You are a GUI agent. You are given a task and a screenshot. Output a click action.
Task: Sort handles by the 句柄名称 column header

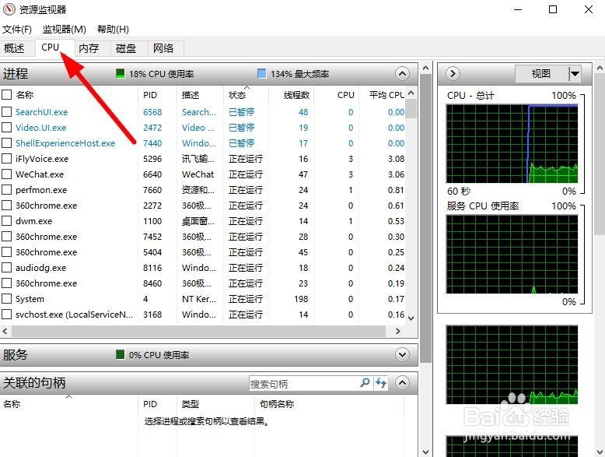point(329,404)
